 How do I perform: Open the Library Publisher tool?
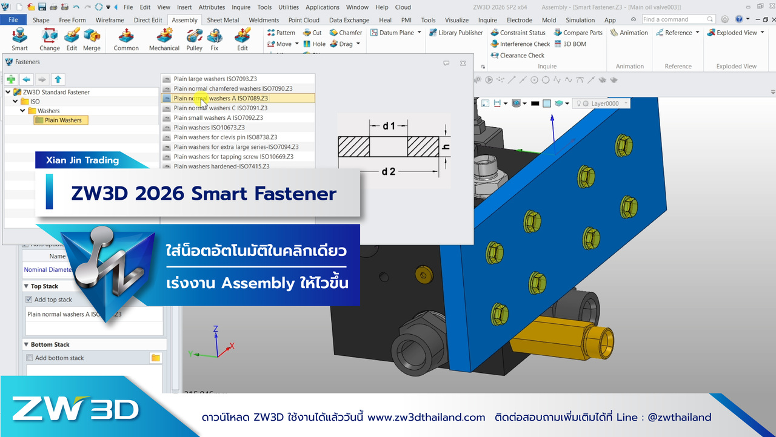(456, 33)
